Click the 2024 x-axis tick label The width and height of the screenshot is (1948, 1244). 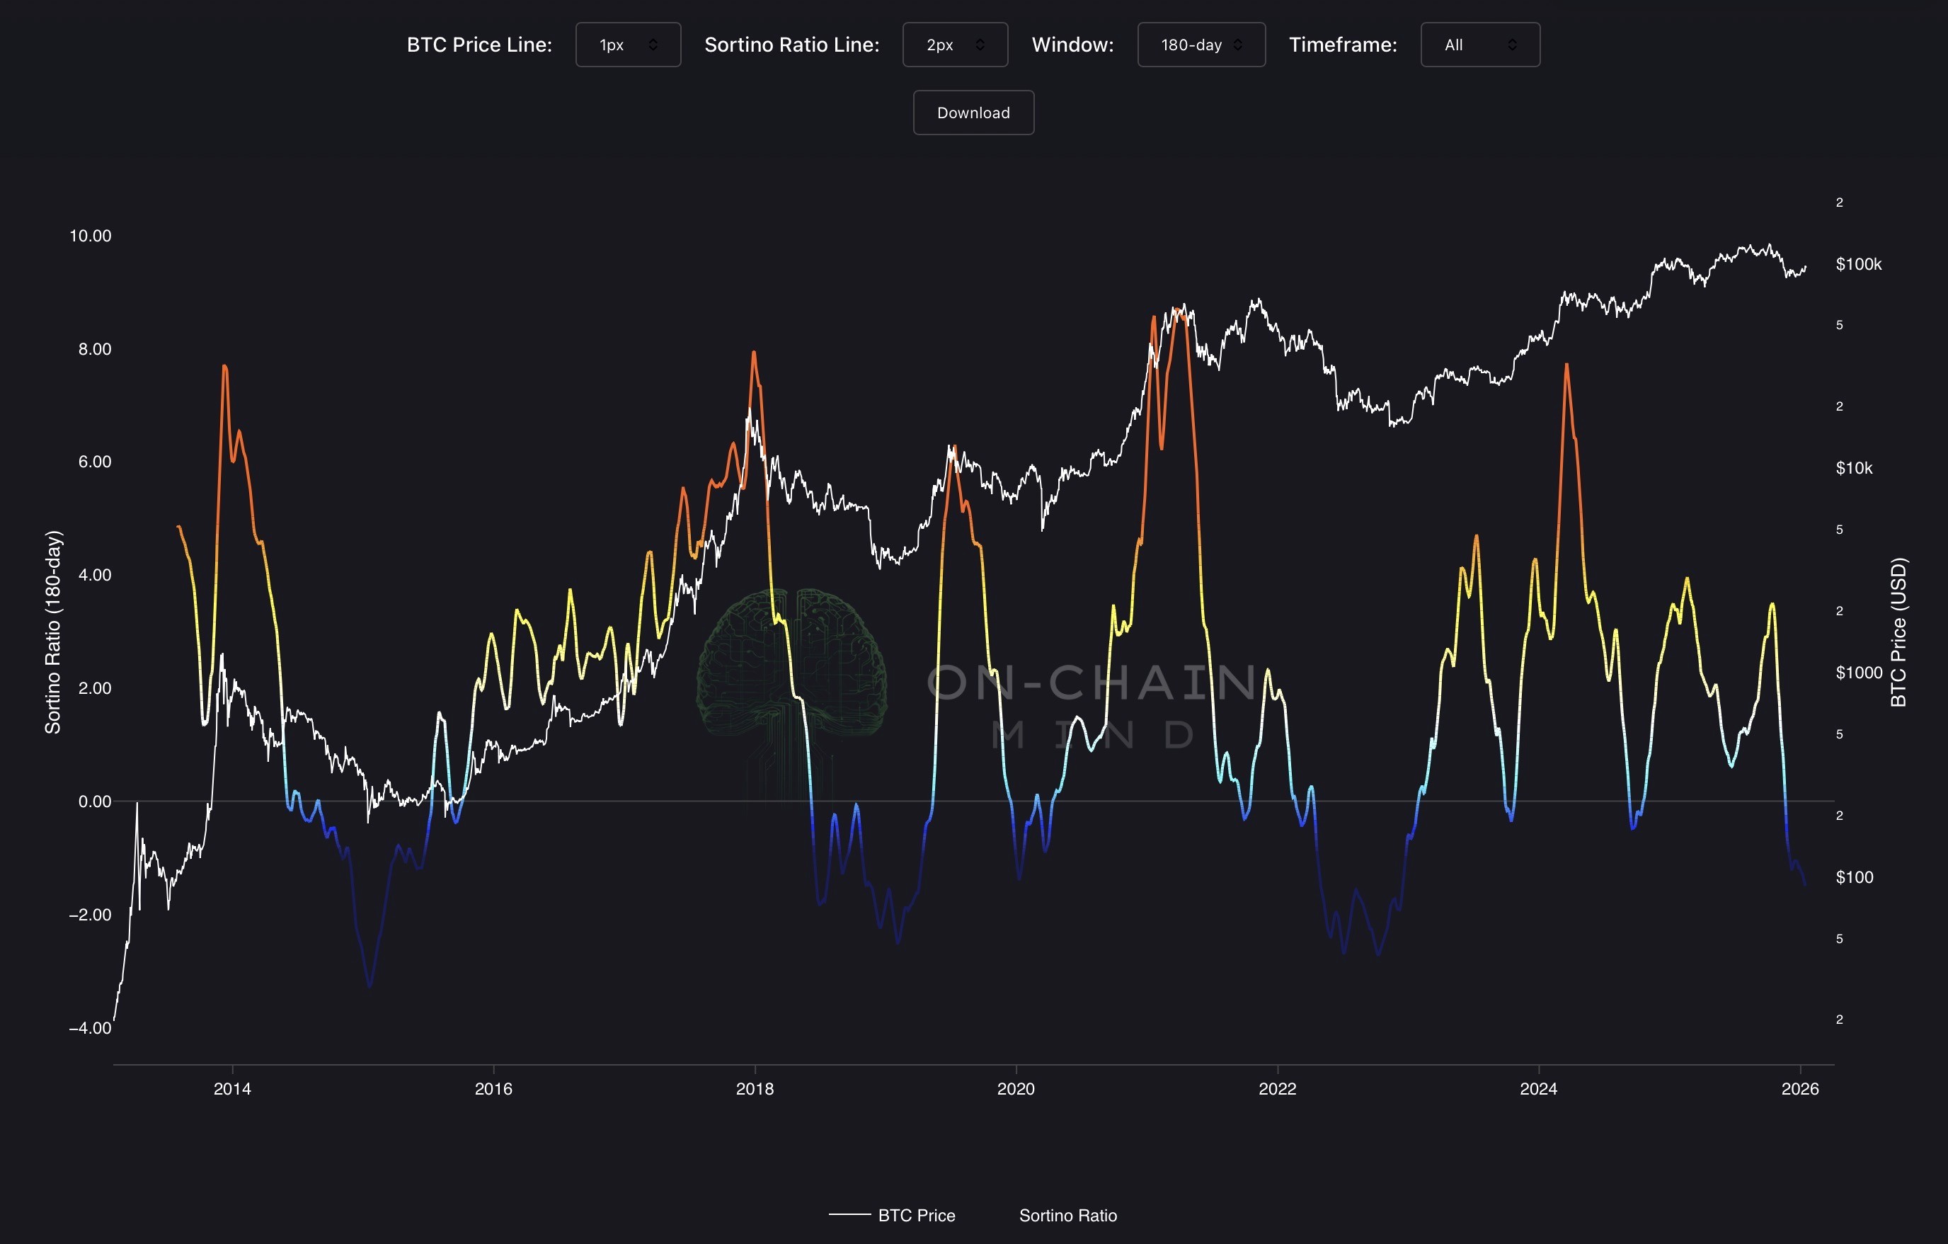click(1538, 1089)
